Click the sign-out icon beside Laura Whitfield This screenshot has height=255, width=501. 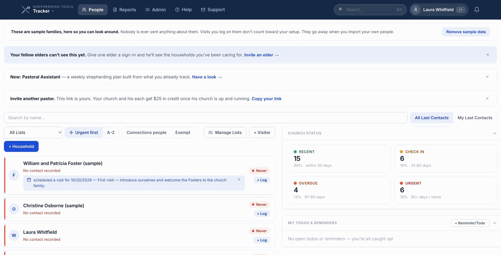(461, 10)
